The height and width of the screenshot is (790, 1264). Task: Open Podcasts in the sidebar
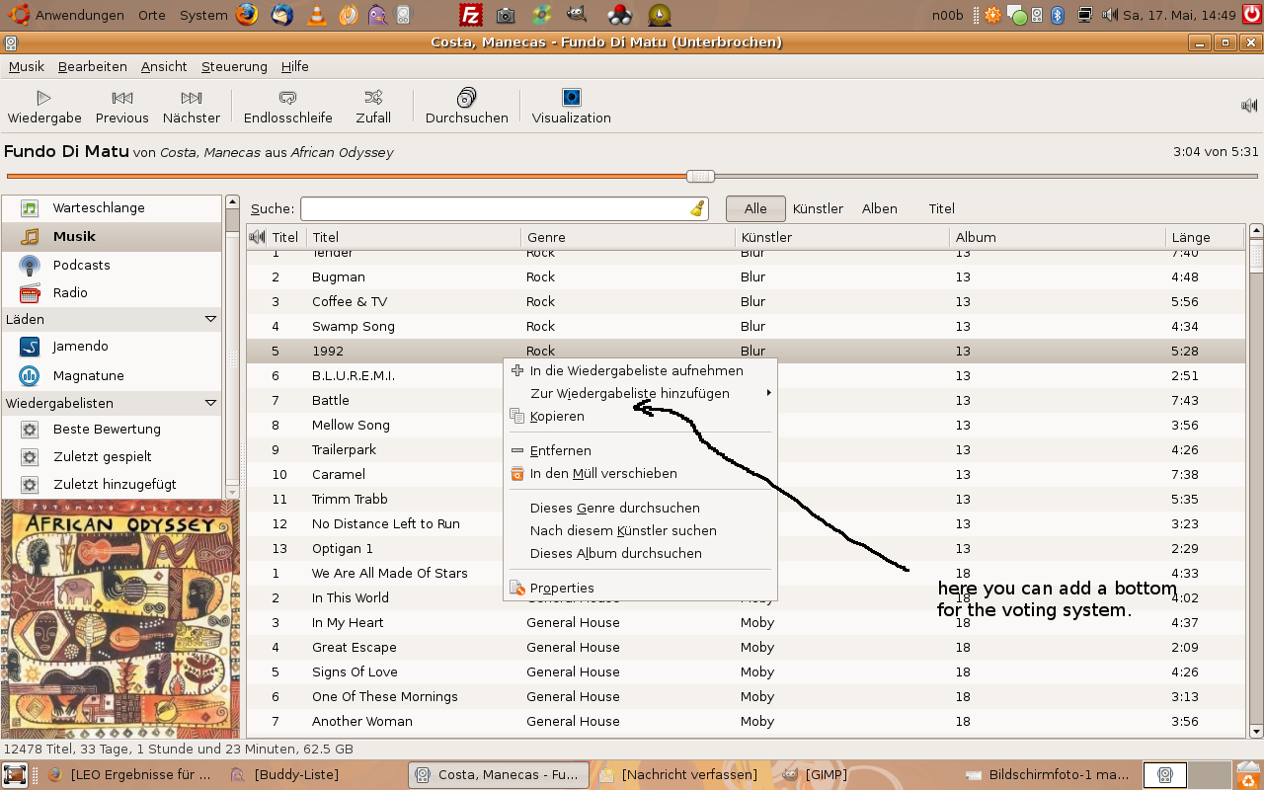click(x=112, y=265)
